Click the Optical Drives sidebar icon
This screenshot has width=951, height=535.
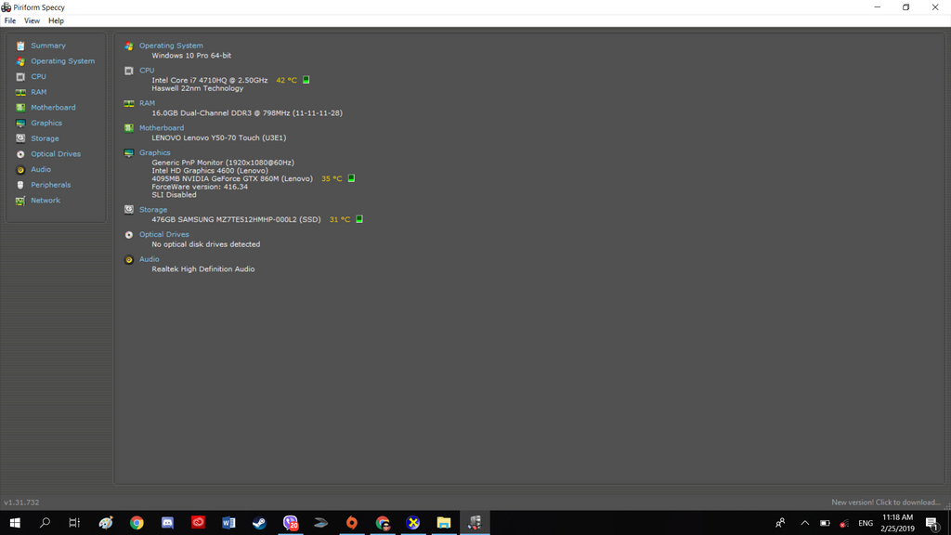coord(20,154)
